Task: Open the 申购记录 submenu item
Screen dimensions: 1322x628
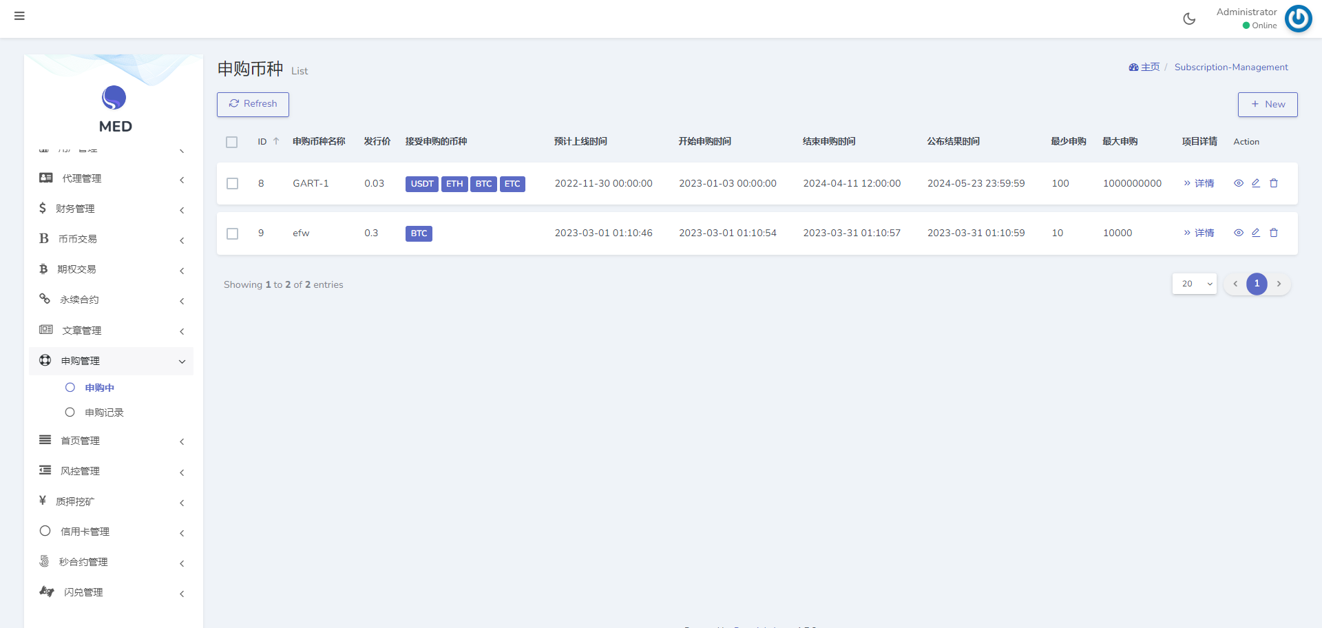Action: [x=104, y=412]
